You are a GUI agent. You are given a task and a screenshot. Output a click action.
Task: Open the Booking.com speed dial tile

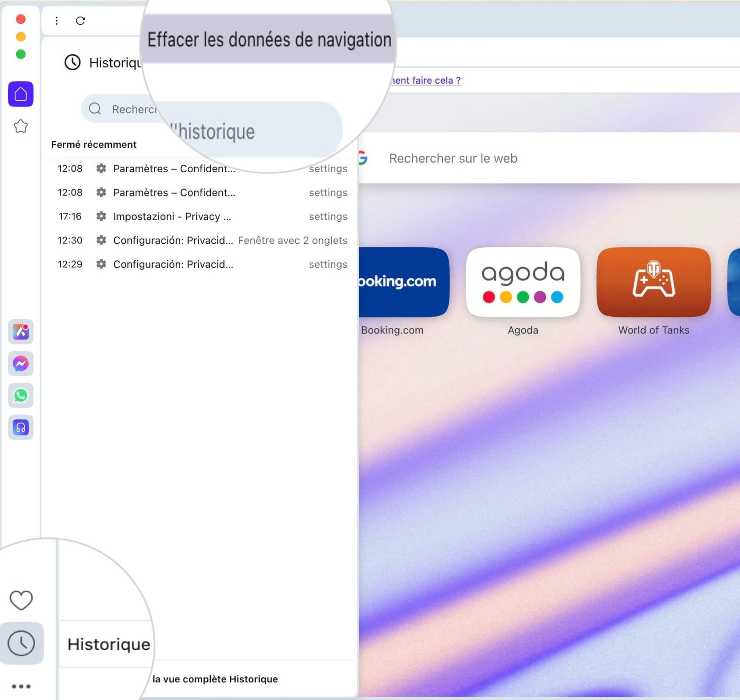[x=404, y=282]
